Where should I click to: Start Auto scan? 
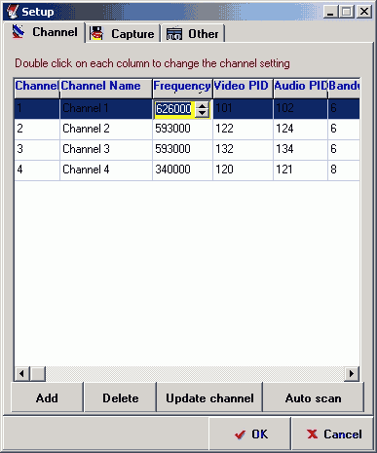(314, 397)
